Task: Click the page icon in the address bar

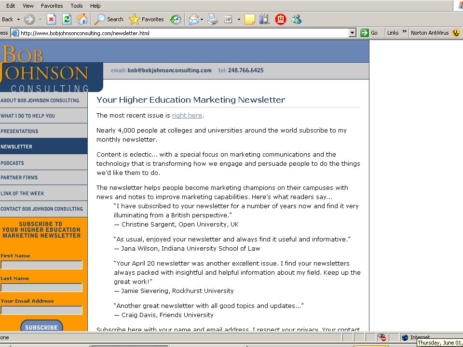Action: pos(15,33)
